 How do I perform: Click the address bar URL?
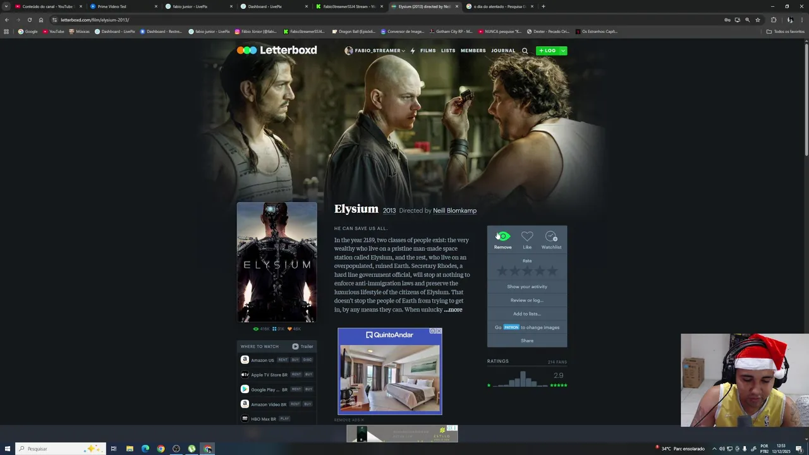point(95,20)
